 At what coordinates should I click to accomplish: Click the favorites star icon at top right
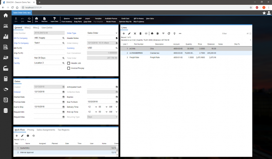coord(264,13)
